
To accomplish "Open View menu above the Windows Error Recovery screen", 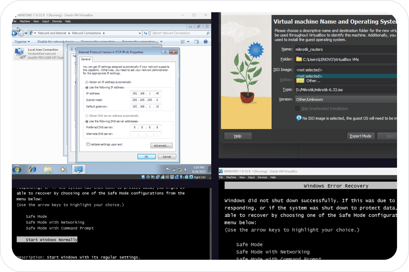I will point(242,177).
